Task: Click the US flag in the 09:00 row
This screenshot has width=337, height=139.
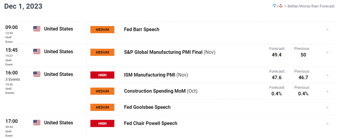Action: pyautogui.click(x=37, y=29)
